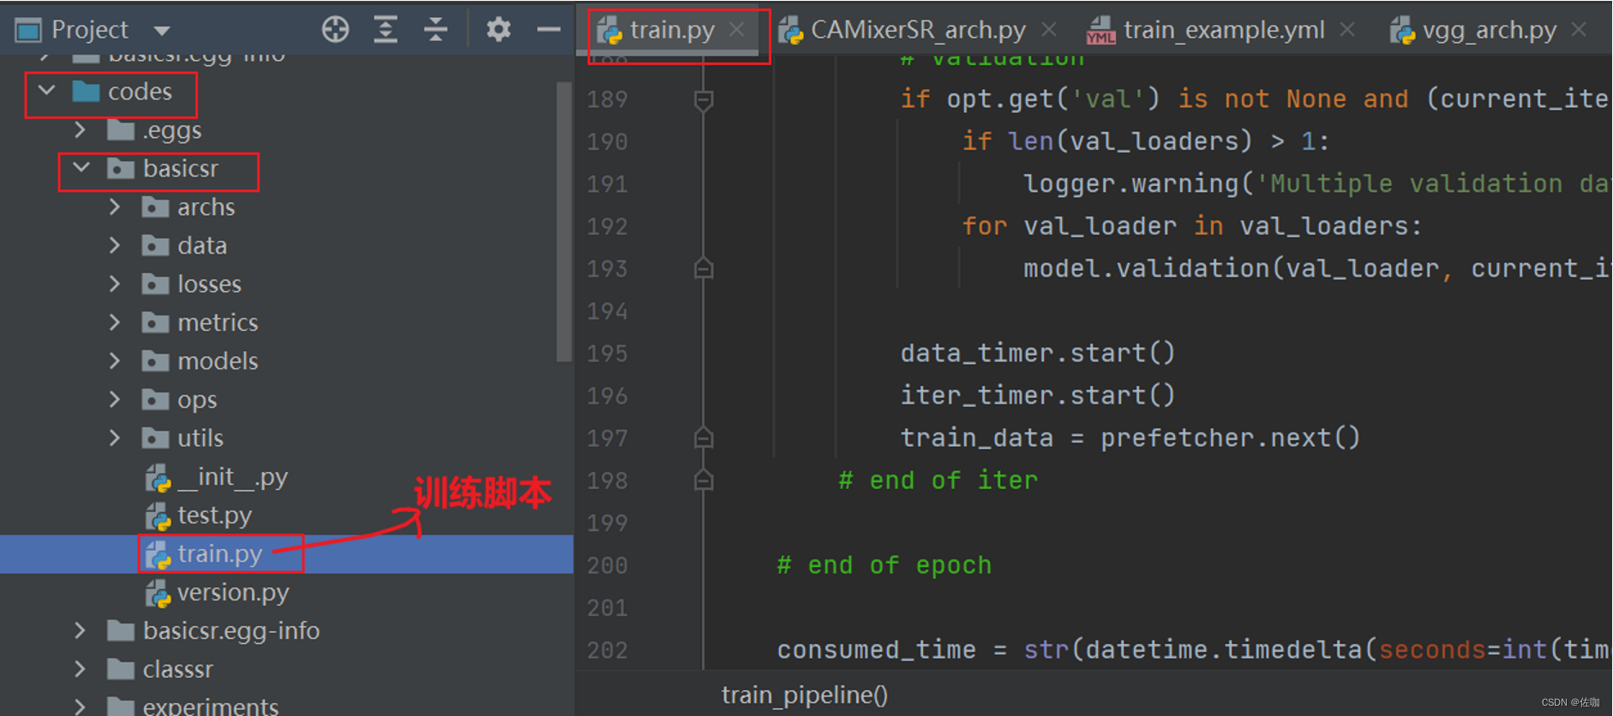1613x716 pixels.
Task: Select the codes folder name
Action: (140, 92)
